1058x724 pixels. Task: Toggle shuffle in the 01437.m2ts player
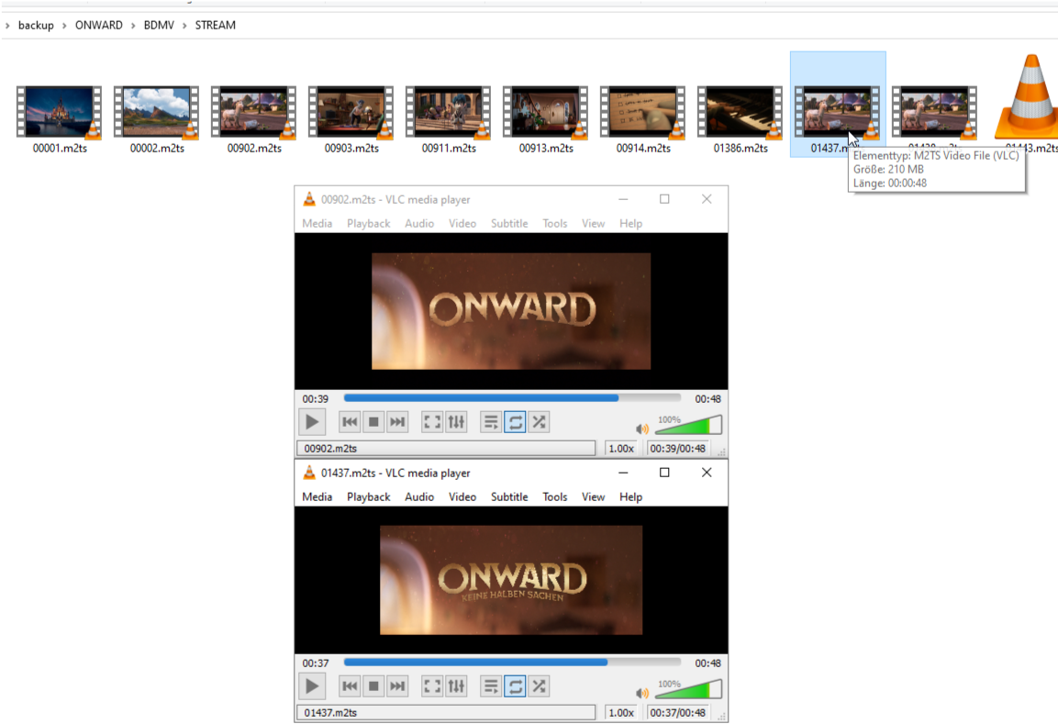coord(539,687)
